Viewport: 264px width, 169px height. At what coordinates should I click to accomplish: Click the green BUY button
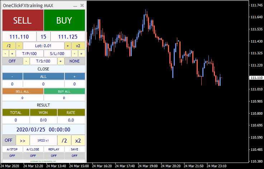[64, 20]
